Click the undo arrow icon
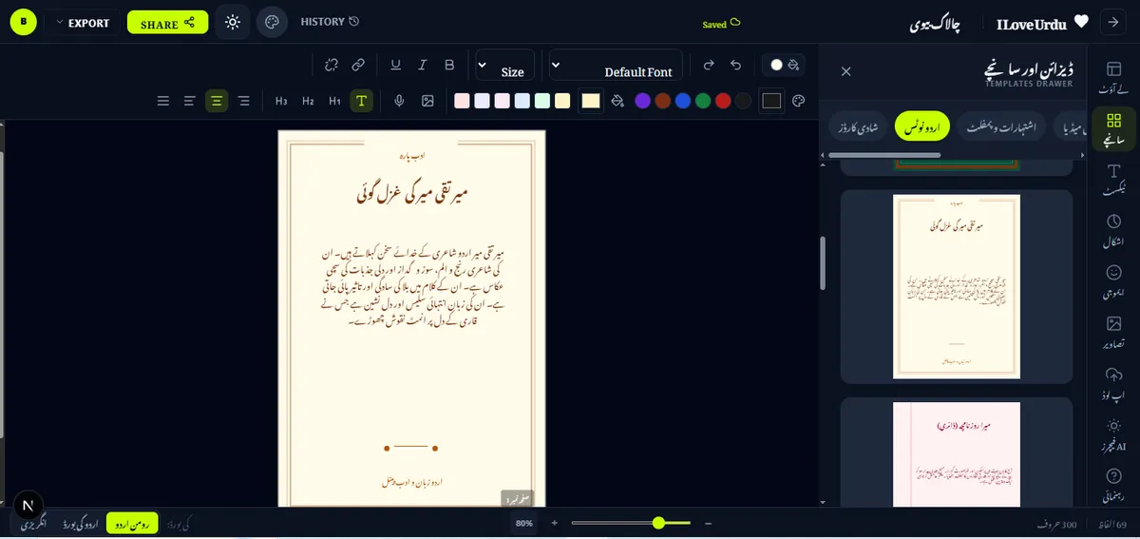 coord(735,65)
